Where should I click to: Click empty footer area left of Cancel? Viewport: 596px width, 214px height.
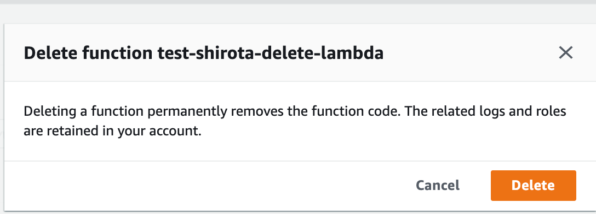209,185
